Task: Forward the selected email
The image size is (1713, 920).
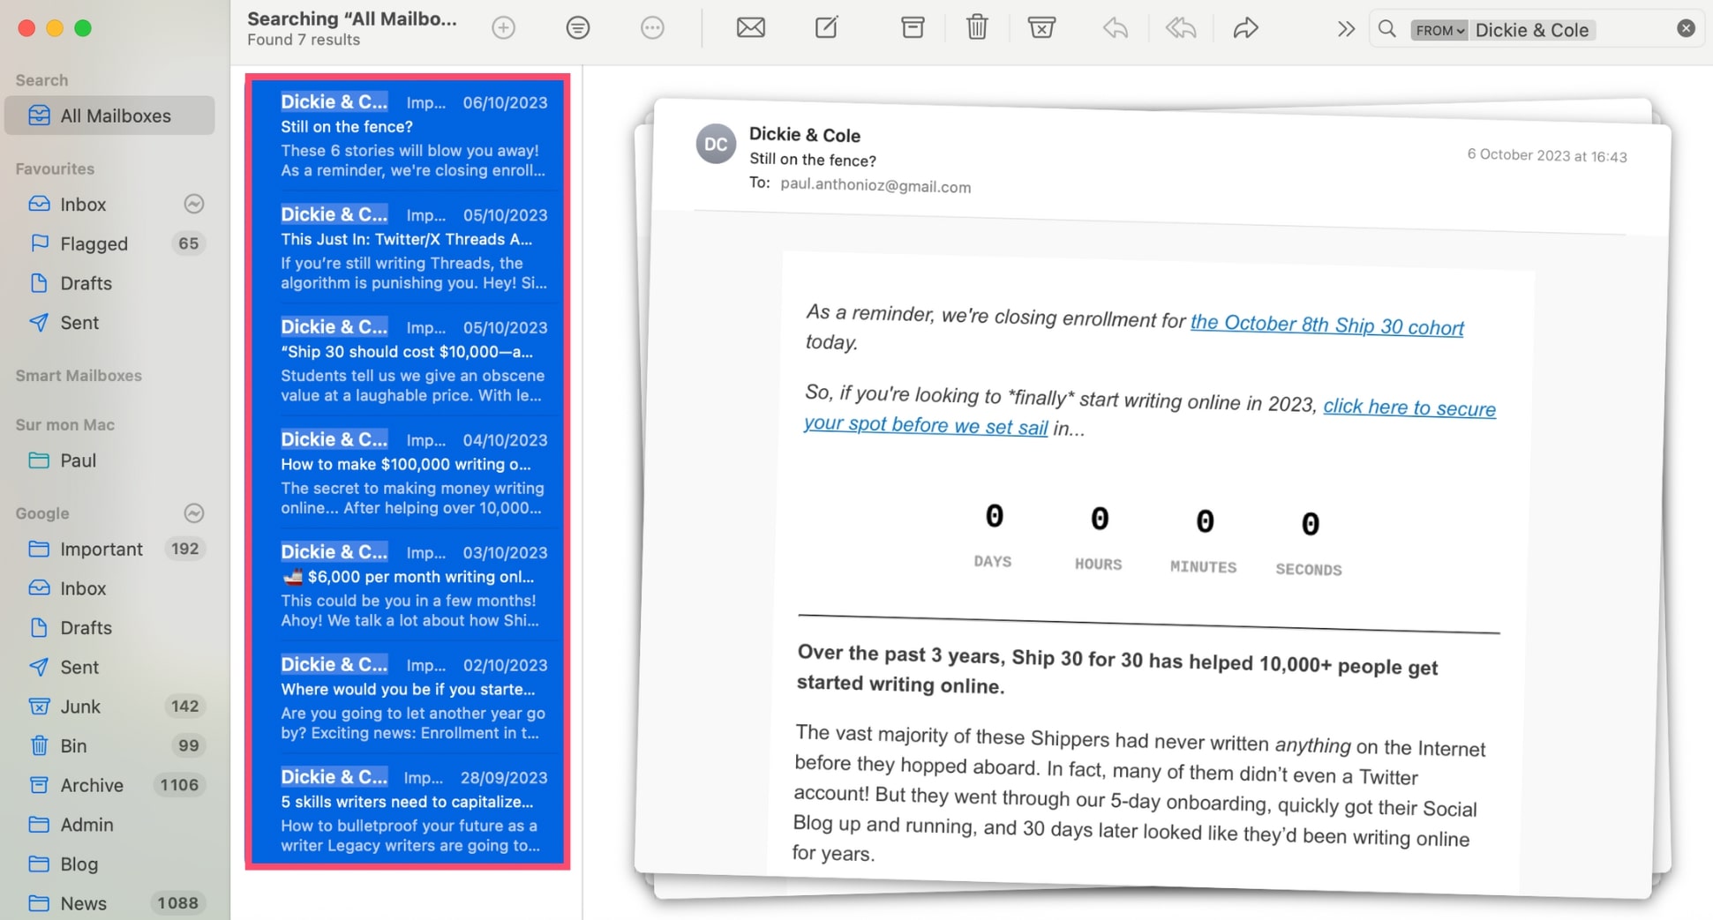Action: click(x=1245, y=28)
